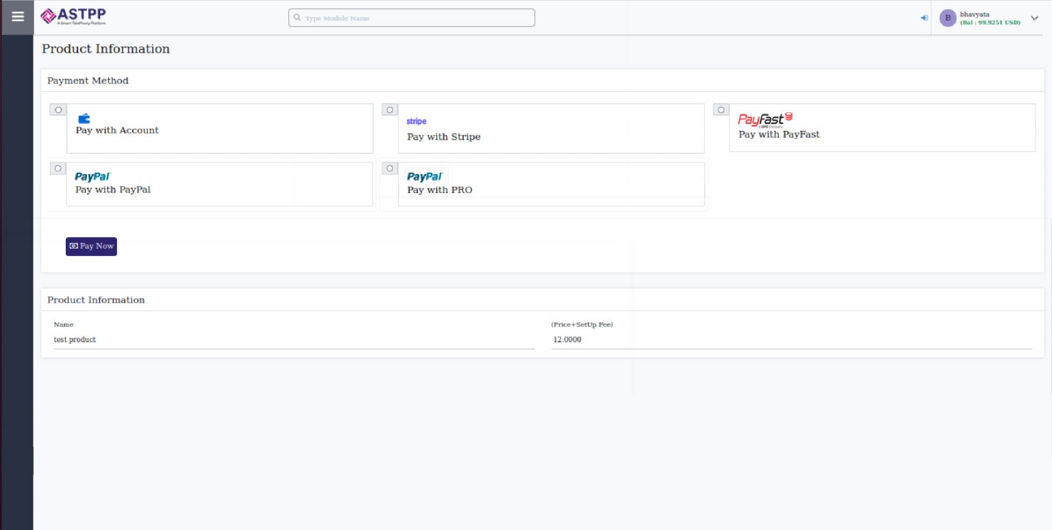Select the Pay with PayPal radio button
Viewport: 1052px width, 530px height.
[58, 168]
